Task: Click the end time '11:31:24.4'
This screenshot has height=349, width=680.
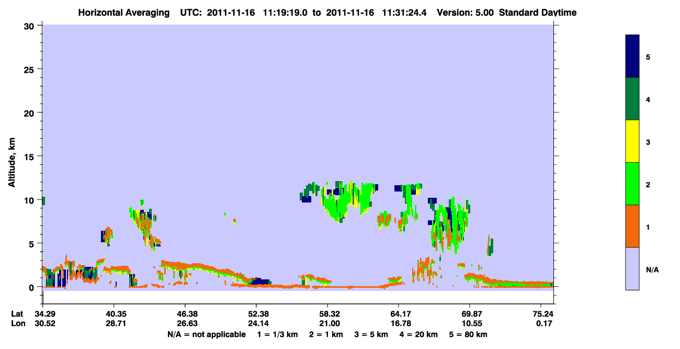Action: (x=405, y=13)
